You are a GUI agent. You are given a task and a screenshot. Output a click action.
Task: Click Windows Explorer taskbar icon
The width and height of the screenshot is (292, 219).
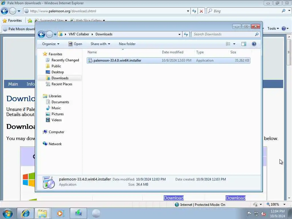[x=42, y=213]
